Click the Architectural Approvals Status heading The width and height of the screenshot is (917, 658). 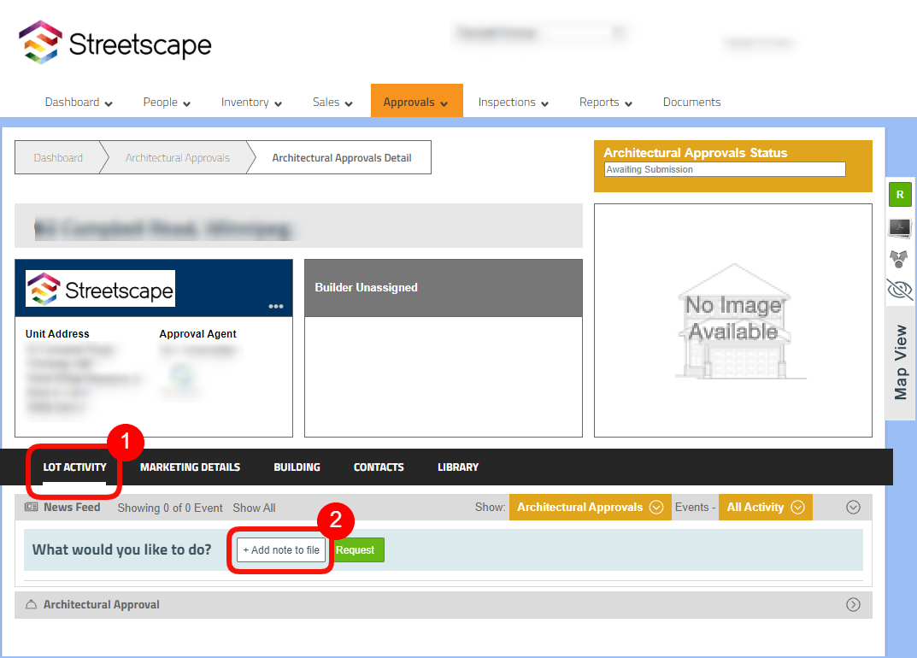[x=696, y=153]
